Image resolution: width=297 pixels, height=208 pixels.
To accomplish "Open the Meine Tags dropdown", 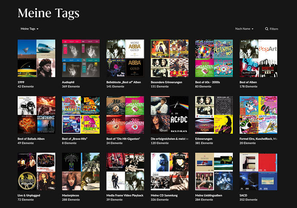I will click(x=30, y=29).
